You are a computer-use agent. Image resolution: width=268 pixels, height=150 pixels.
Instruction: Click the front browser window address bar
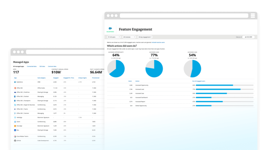[x=184, y=16]
